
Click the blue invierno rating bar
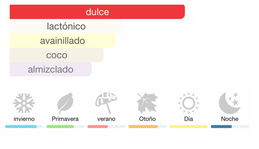[24, 127]
